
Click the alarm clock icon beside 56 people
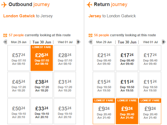(x=91, y=35)
